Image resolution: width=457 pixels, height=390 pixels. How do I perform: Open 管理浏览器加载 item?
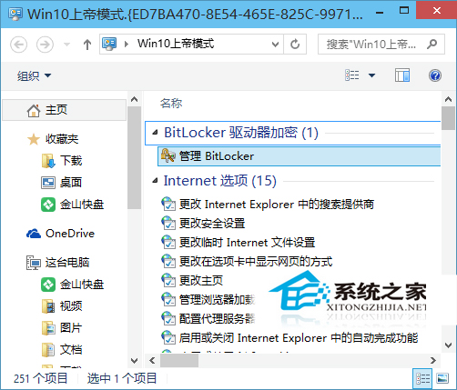tap(218, 299)
